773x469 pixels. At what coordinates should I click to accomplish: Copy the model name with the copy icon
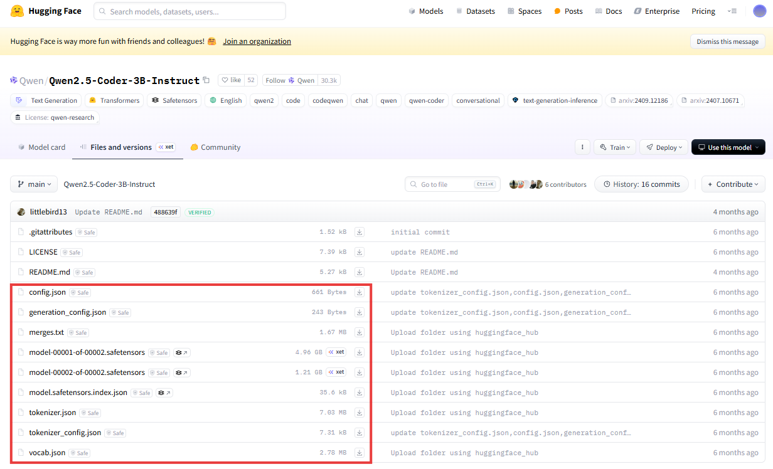pos(206,80)
